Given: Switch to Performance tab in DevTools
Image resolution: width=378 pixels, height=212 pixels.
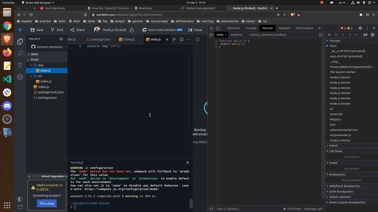Looking at the screenshot, I should pos(304,28).
